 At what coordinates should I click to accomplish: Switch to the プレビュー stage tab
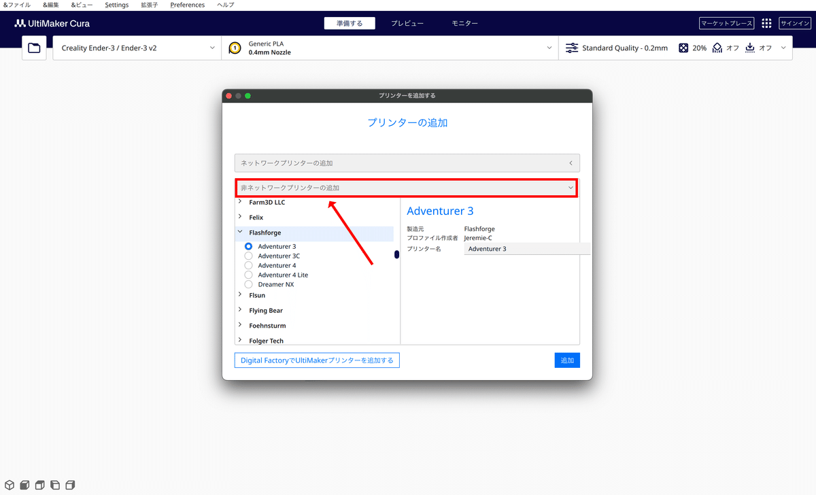pyautogui.click(x=407, y=23)
